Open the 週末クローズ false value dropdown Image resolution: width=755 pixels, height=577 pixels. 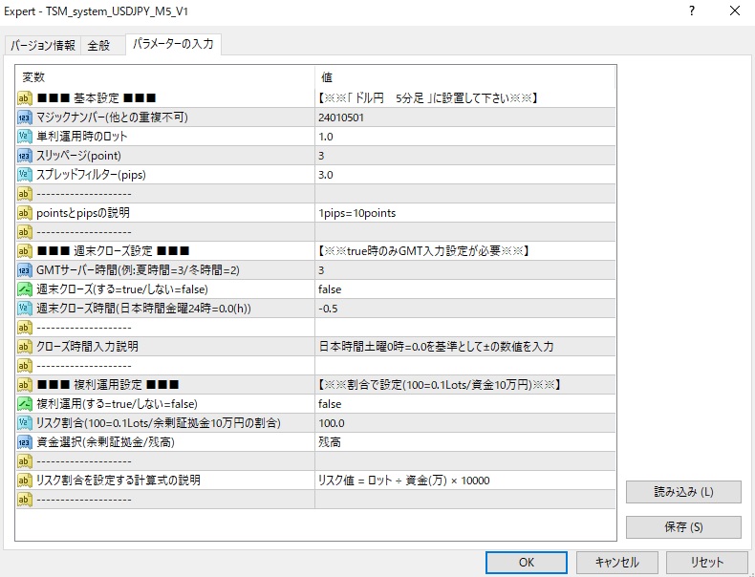(465, 289)
